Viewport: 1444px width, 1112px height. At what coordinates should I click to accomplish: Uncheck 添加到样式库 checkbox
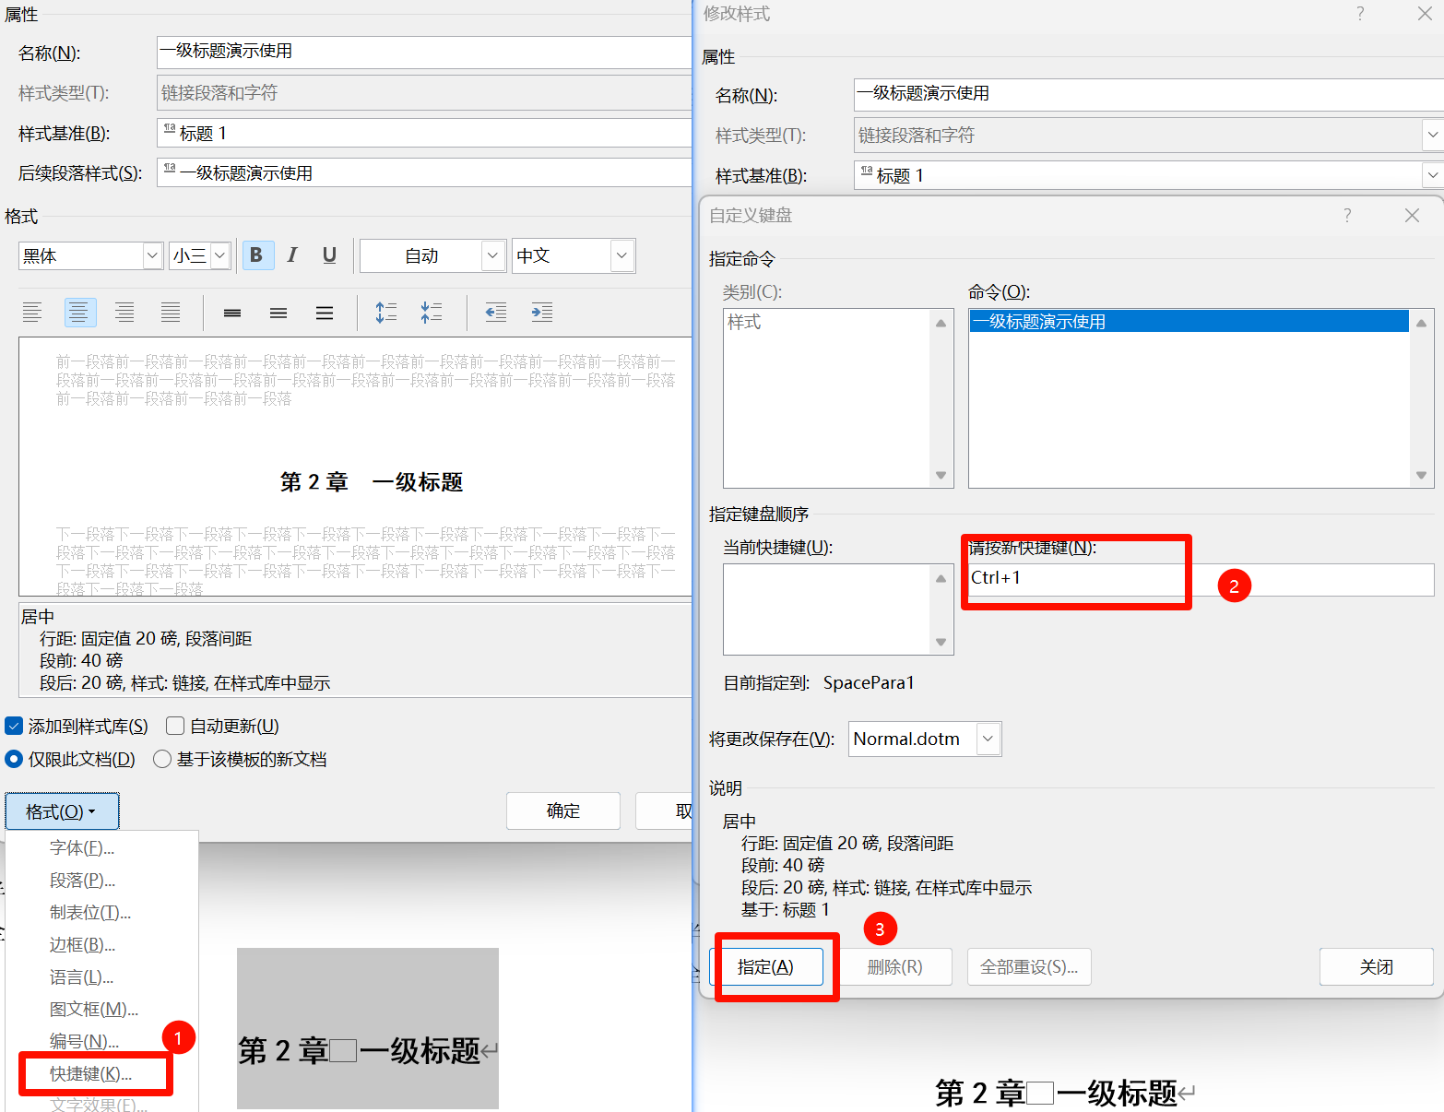pos(14,726)
